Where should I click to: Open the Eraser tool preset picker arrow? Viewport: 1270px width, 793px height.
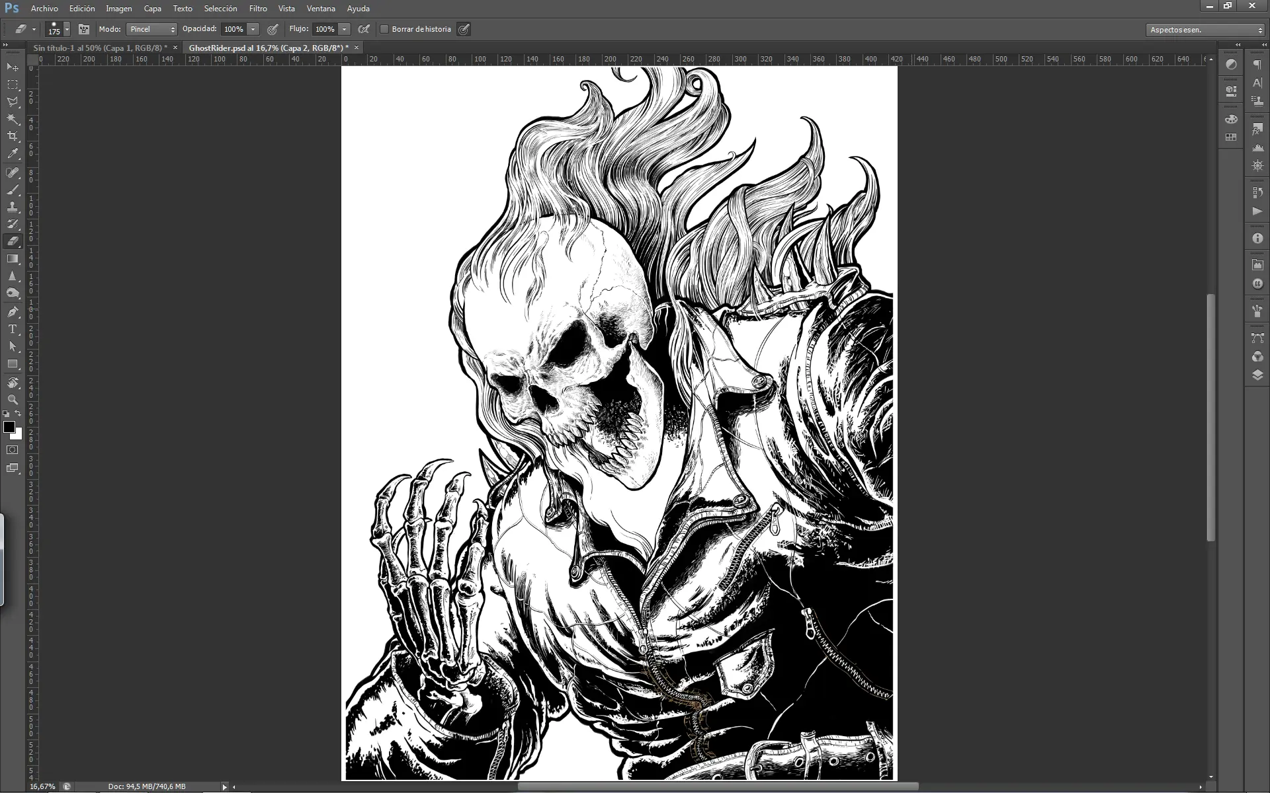[34, 29]
